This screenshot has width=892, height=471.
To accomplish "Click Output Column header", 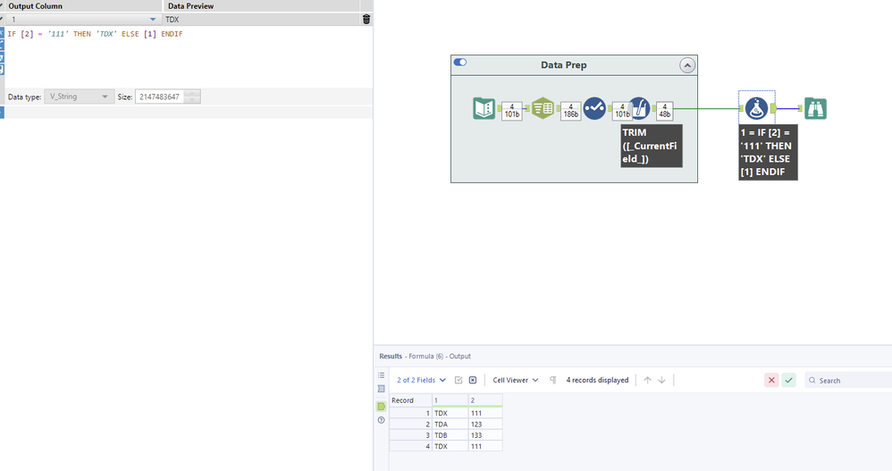I will (35, 5).
